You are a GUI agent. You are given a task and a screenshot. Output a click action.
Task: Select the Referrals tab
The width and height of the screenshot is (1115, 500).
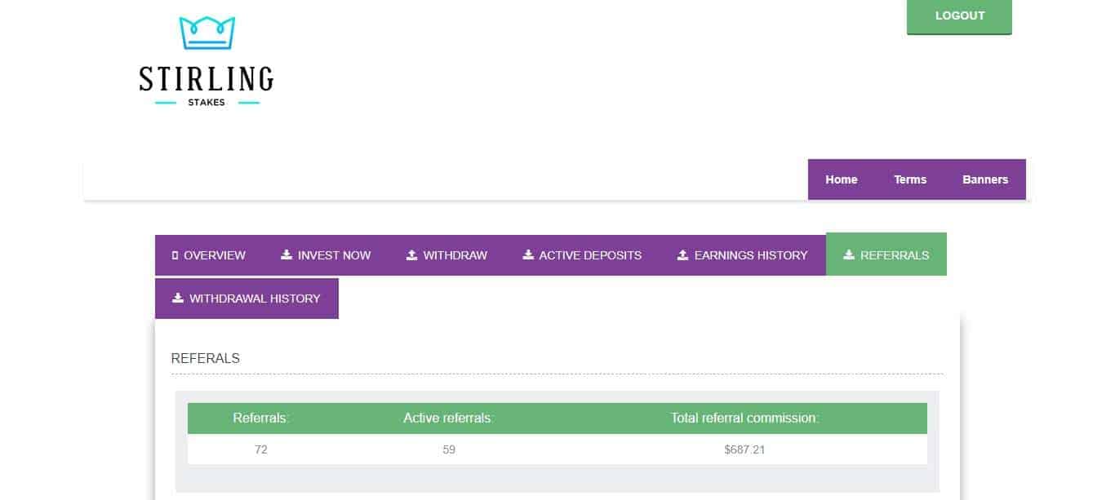[886, 255]
